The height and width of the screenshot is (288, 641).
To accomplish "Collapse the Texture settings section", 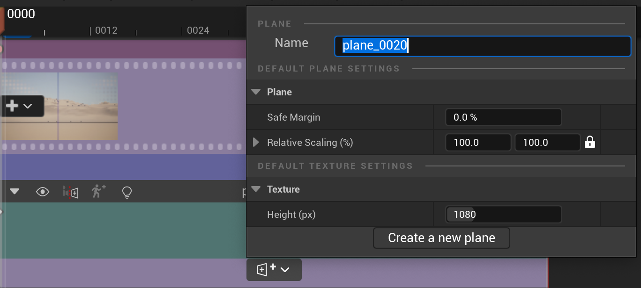I will [256, 189].
